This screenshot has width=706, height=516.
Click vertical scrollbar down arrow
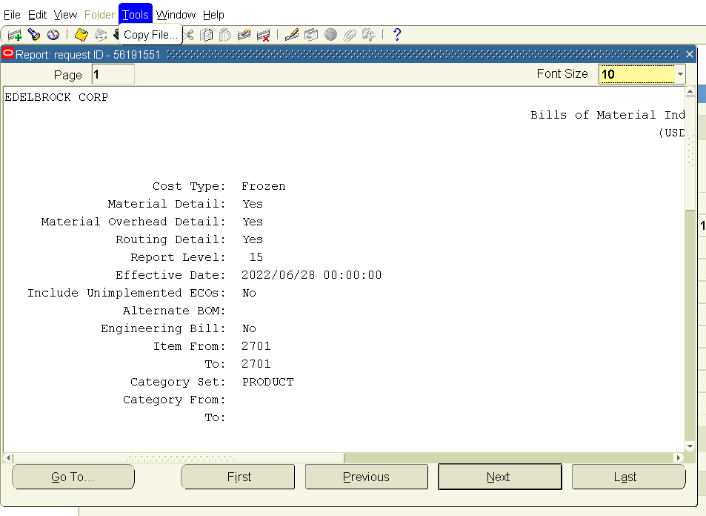pos(690,446)
